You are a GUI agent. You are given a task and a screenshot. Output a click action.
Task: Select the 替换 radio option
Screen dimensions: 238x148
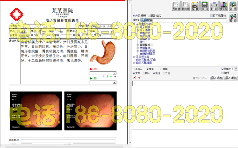pos(148,69)
